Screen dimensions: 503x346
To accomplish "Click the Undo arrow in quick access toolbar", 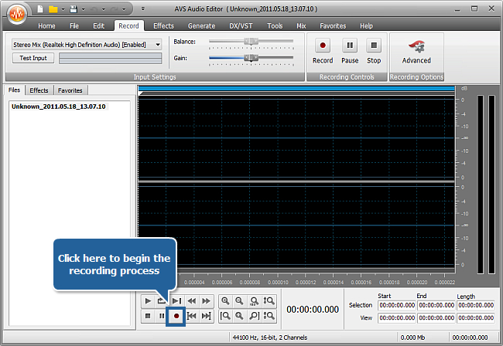I will click(94, 9).
